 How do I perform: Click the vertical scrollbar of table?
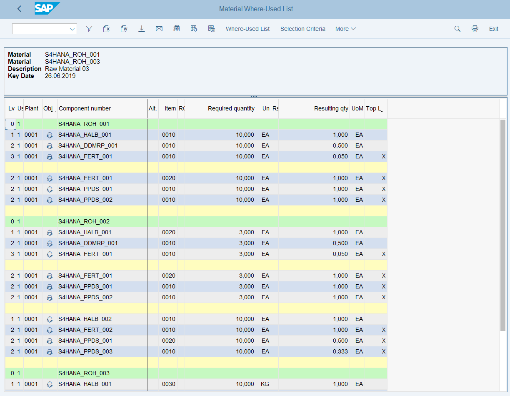[x=503, y=225]
